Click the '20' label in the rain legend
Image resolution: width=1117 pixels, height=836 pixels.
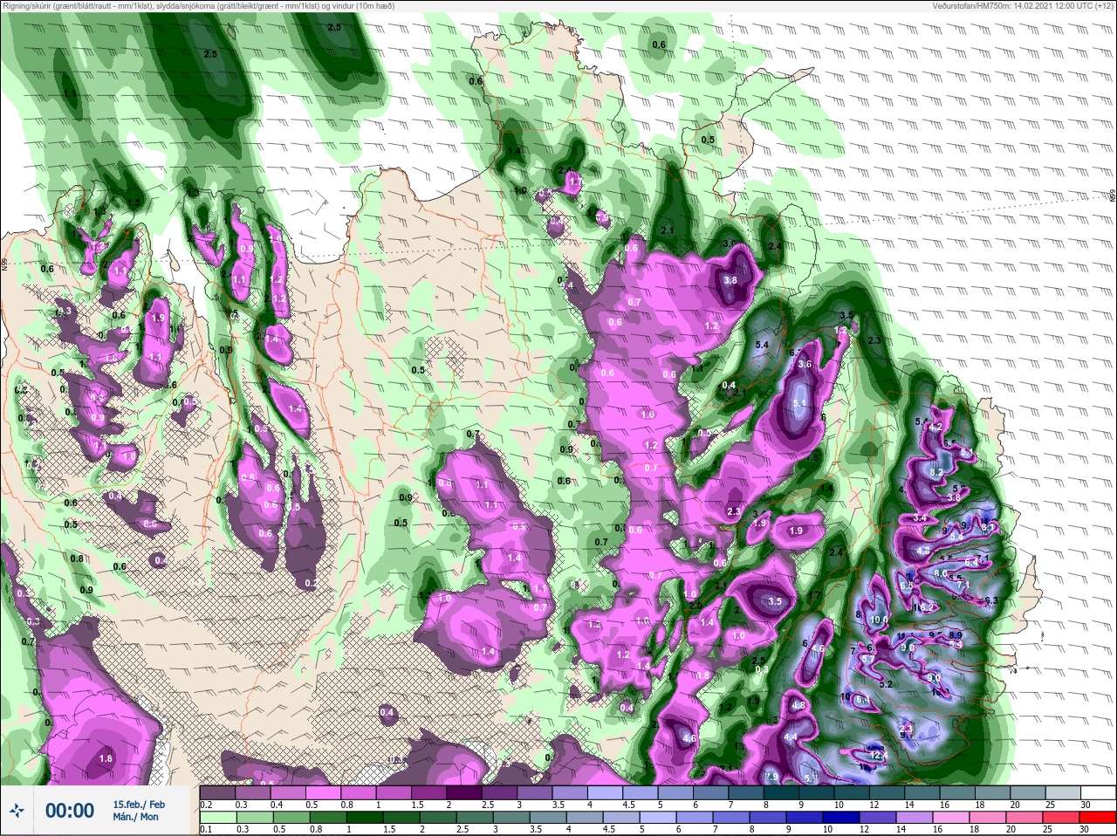1011,830
